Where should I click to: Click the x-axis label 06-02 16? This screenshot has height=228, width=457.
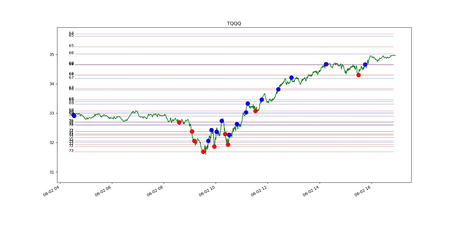click(x=363, y=191)
